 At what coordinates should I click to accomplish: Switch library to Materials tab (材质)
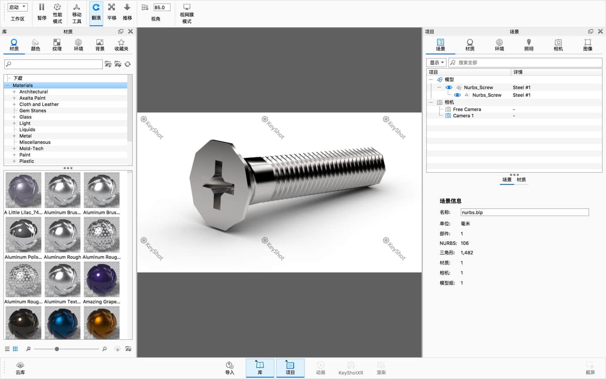[14, 45]
